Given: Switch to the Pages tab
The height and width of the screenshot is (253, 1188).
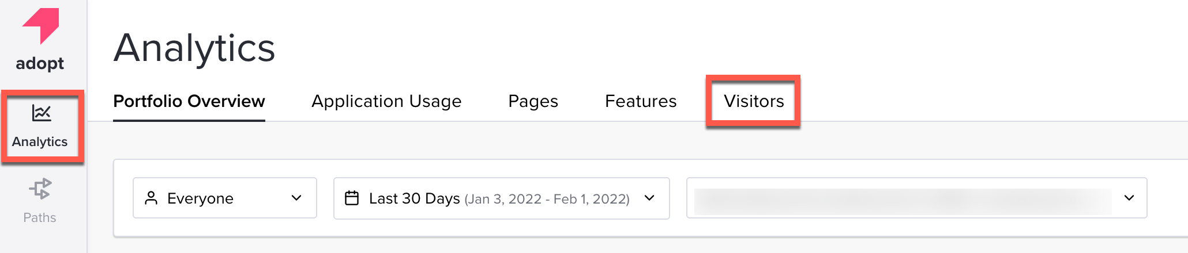Looking at the screenshot, I should 533,101.
